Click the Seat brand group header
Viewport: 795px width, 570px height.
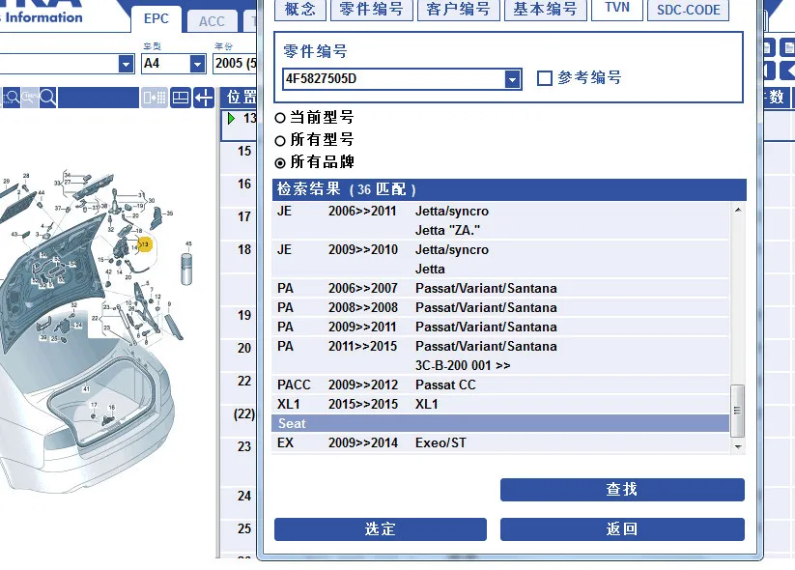tap(500, 423)
